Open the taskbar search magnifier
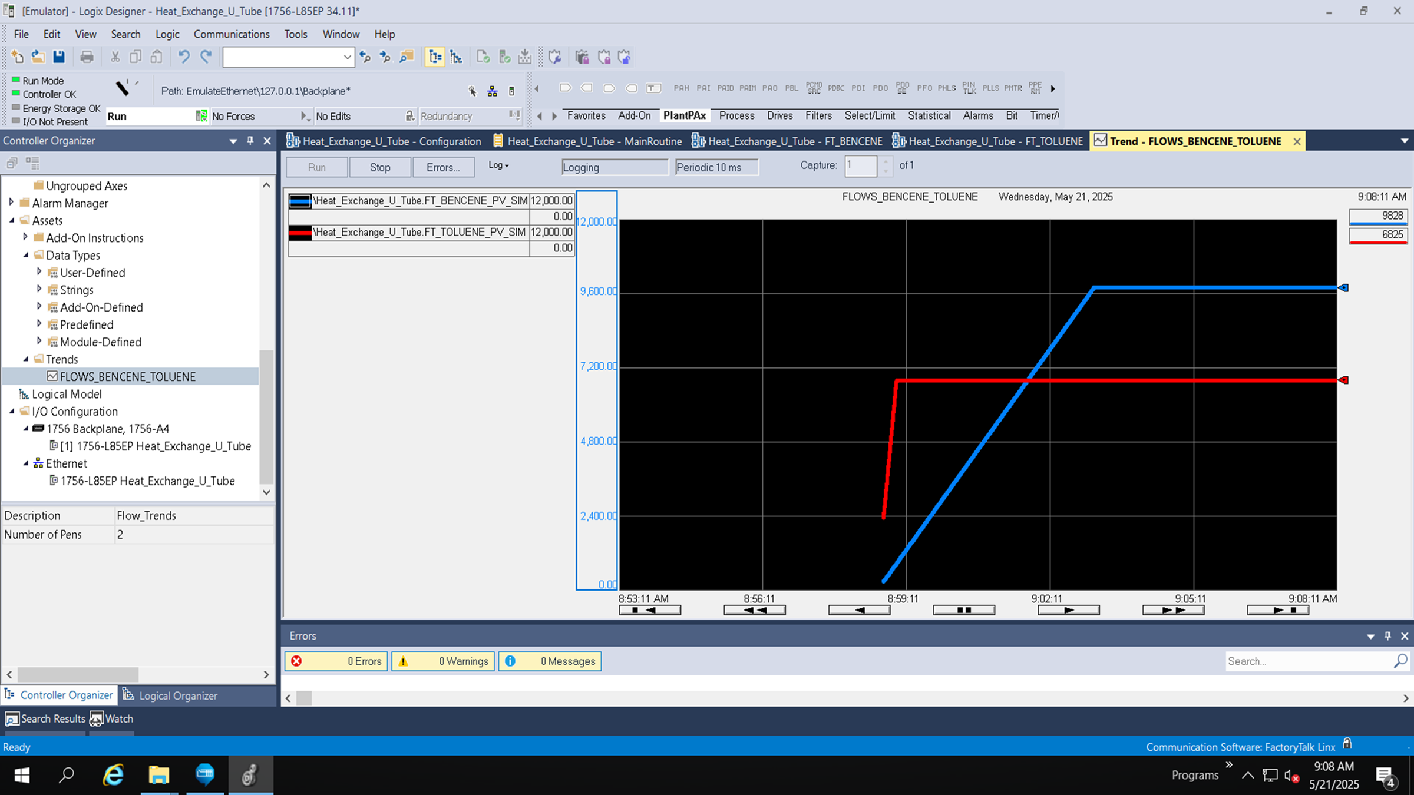The height and width of the screenshot is (795, 1414). (67, 775)
